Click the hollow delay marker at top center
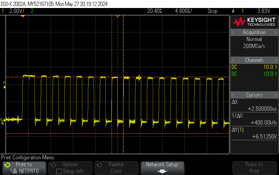 [118, 16]
